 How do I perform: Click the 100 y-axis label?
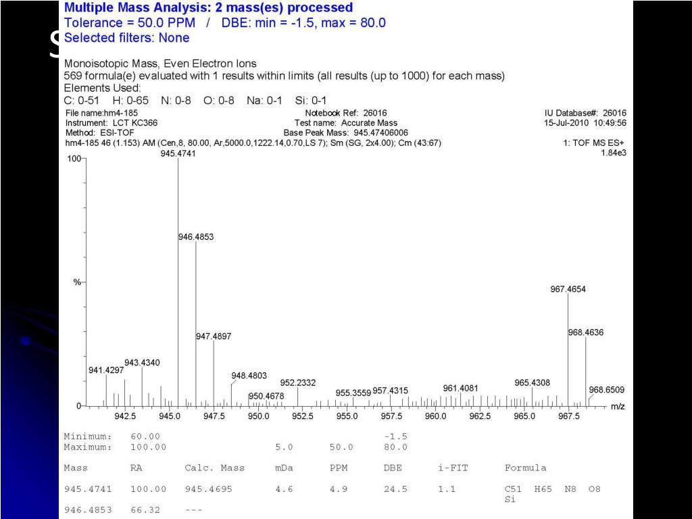[74, 158]
